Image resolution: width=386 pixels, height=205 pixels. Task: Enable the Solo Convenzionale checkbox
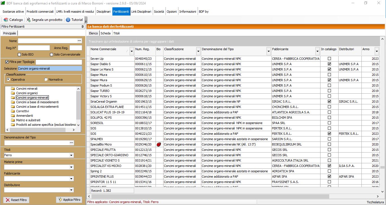[x=52, y=54]
